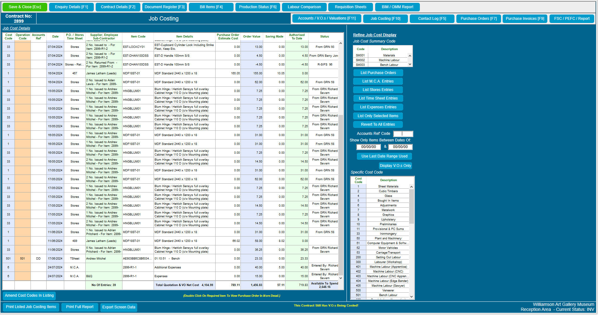Open the Labour Comparison screen
Viewport: 598px width, 315px height.
[304, 7]
